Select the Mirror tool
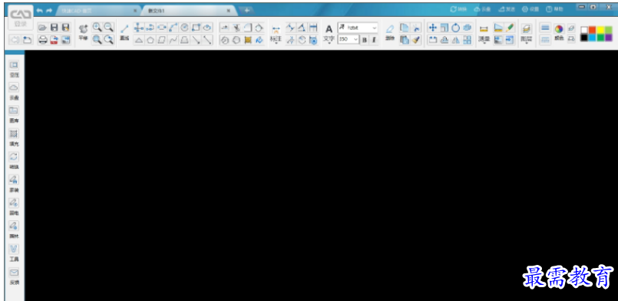 point(455,40)
